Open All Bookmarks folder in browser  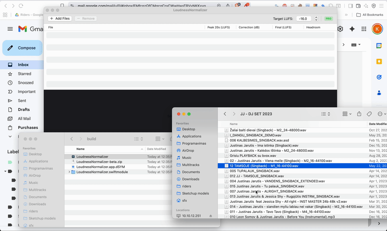point(370,15)
